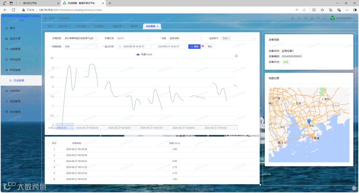
Task: Click the hamburger menu collapse icon
Action: (46, 18)
